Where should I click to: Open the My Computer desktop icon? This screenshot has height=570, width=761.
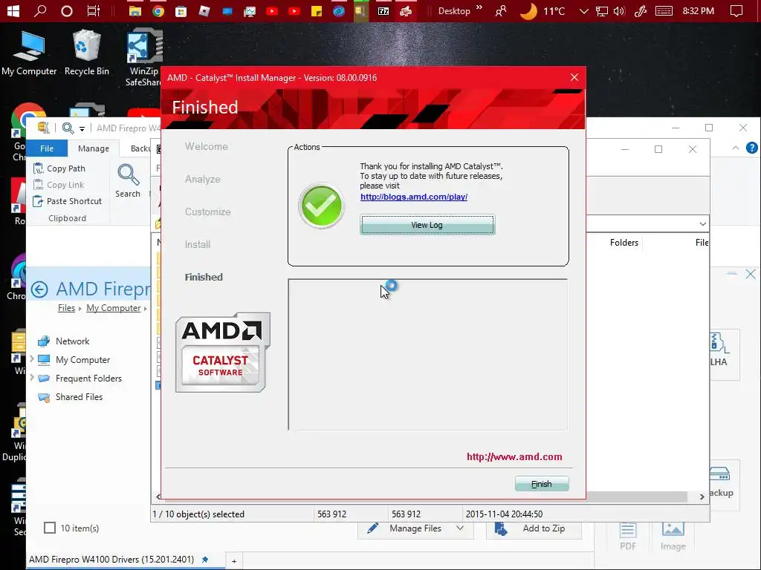29,53
